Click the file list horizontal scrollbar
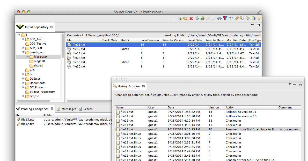Viewport: 308px width, 161px height. [89, 101]
